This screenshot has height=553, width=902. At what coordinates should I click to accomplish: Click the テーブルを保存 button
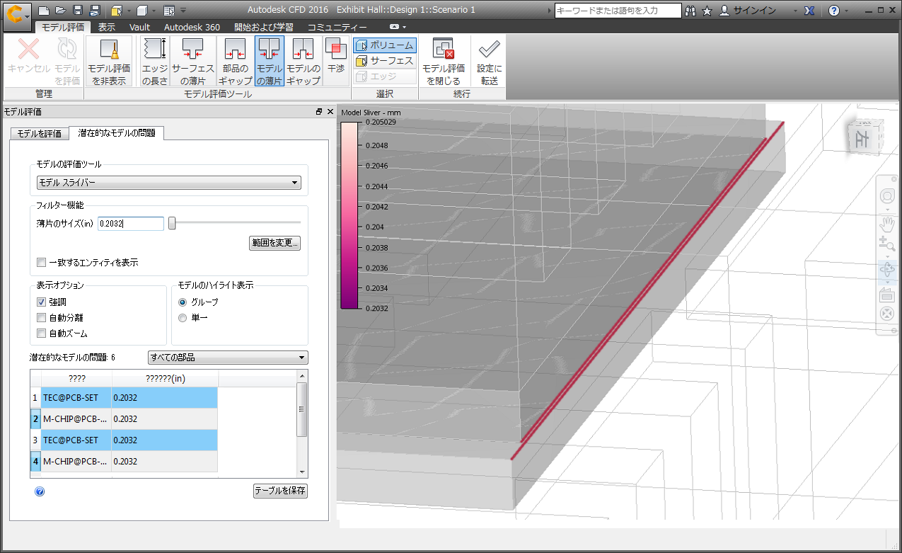pyautogui.click(x=281, y=491)
